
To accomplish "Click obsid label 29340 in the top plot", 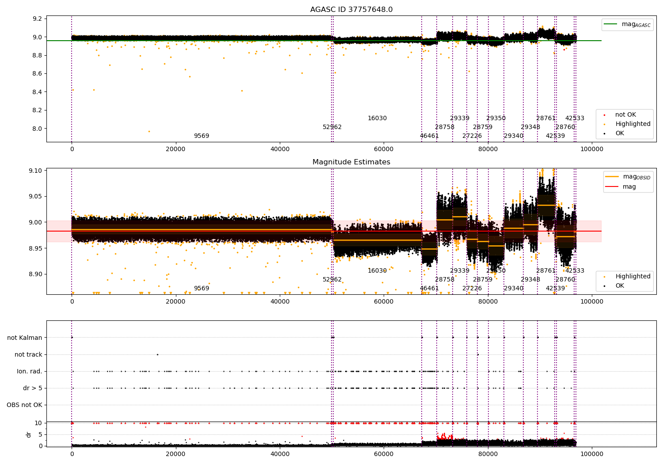I will tap(514, 136).
